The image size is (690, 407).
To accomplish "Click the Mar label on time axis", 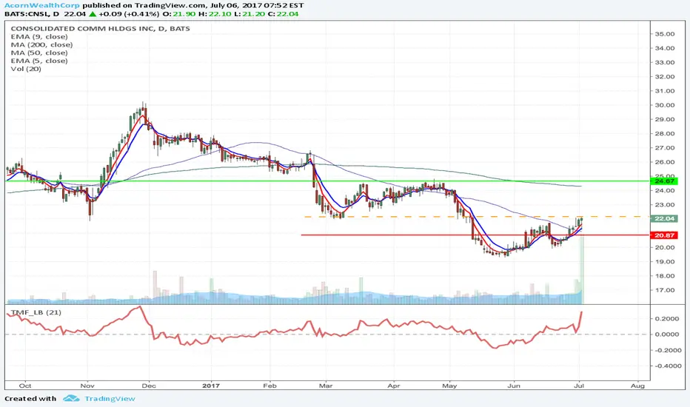I will pos(326,386).
